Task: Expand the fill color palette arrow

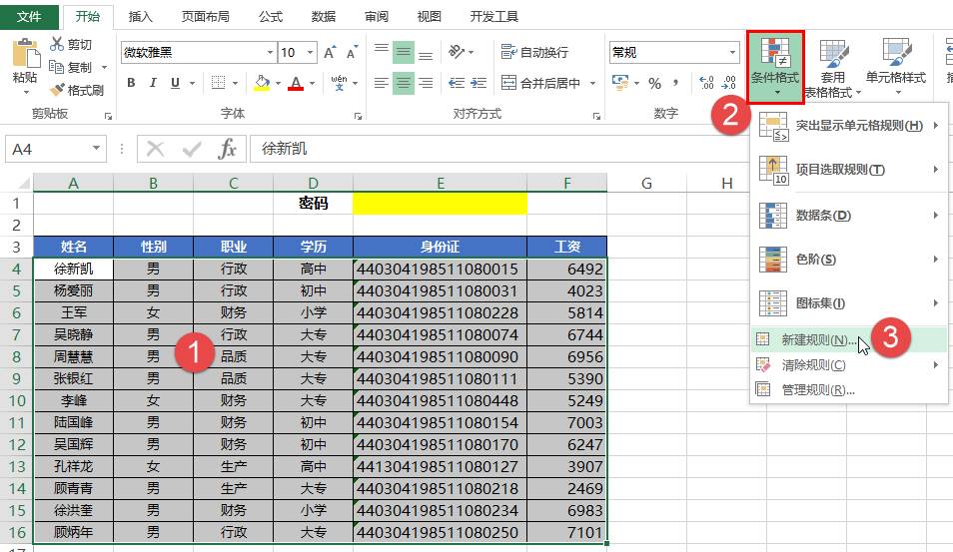Action: (278, 83)
